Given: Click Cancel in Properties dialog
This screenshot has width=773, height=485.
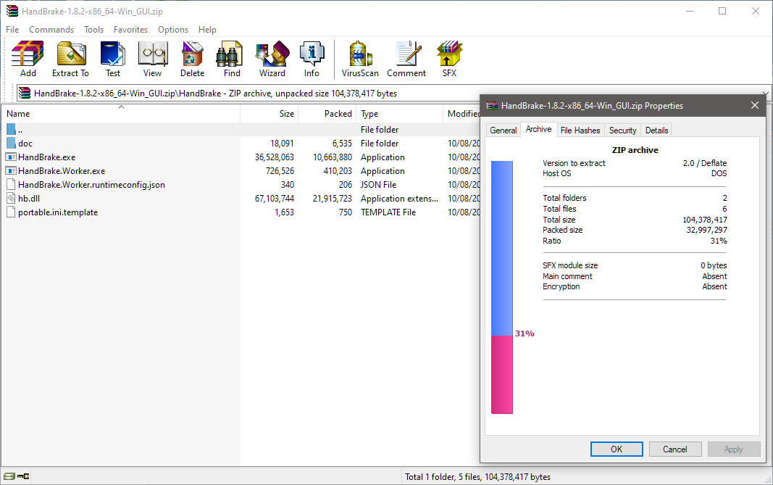Looking at the screenshot, I should click(x=675, y=449).
